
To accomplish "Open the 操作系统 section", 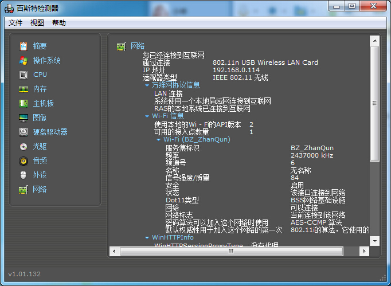I will pyautogui.click(x=47, y=60).
